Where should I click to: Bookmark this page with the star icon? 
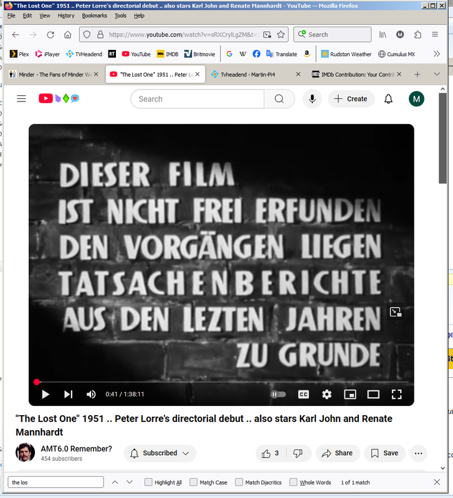(280, 35)
